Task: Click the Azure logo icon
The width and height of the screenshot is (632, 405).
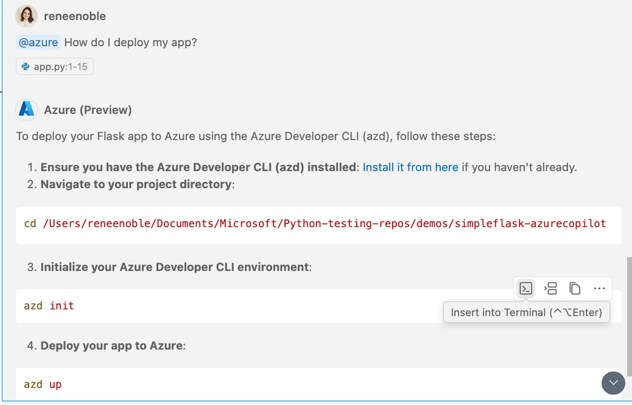Action: [27, 109]
